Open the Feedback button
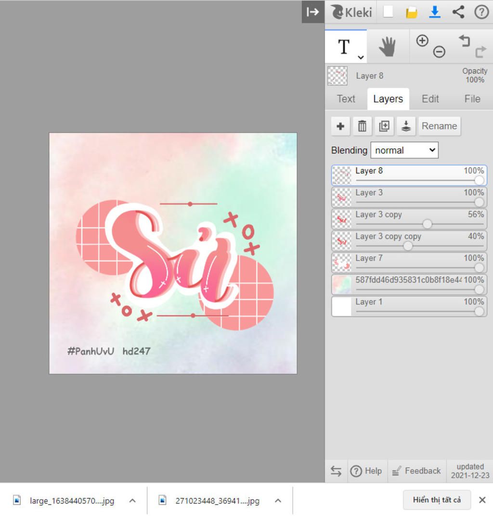 click(x=416, y=471)
